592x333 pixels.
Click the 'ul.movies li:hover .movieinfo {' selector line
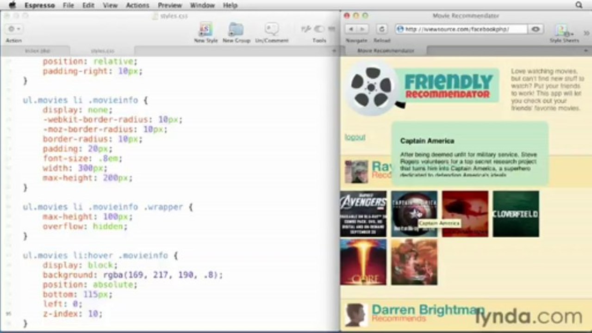point(100,255)
